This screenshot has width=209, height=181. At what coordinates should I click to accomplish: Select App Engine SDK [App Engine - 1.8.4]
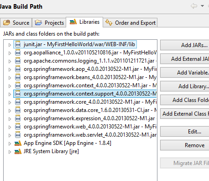[x=68, y=143]
